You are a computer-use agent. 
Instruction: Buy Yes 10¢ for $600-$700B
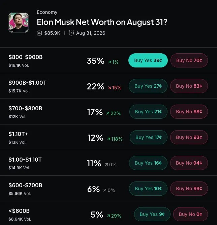[148, 189]
